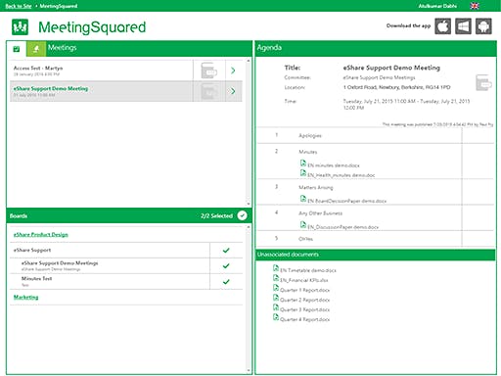Toggle Minutes Test board checkmark
This screenshot has height=376, width=501.
(x=226, y=282)
